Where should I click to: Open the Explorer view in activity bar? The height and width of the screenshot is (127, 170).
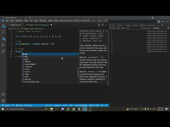(x=3, y=26)
